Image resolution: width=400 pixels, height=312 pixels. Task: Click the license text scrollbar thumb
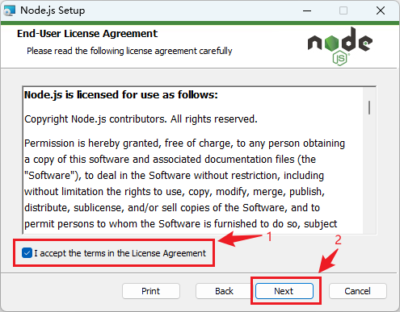[369, 107]
